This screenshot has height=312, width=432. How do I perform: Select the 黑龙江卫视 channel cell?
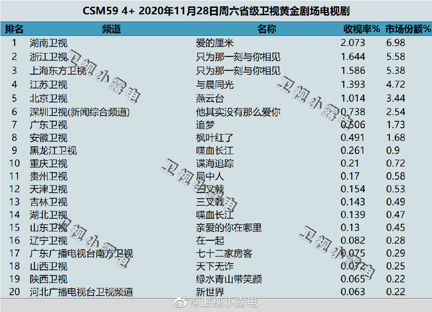click(53, 151)
